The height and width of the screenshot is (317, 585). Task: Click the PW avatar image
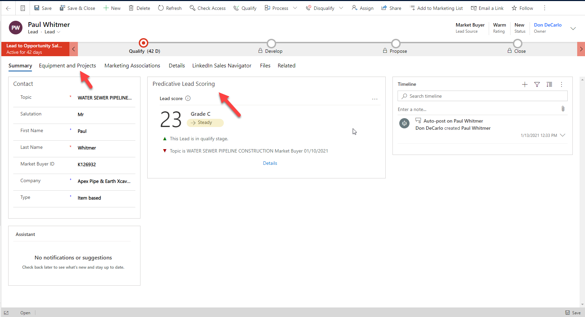pyautogui.click(x=16, y=28)
